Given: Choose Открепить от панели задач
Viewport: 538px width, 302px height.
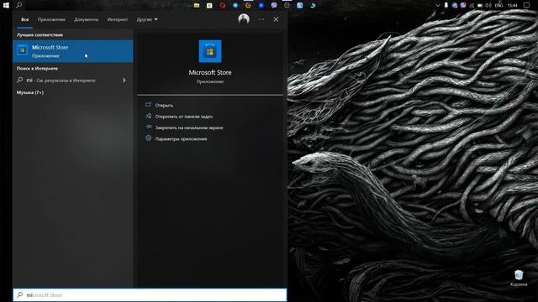Looking at the screenshot, I should point(183,117).
